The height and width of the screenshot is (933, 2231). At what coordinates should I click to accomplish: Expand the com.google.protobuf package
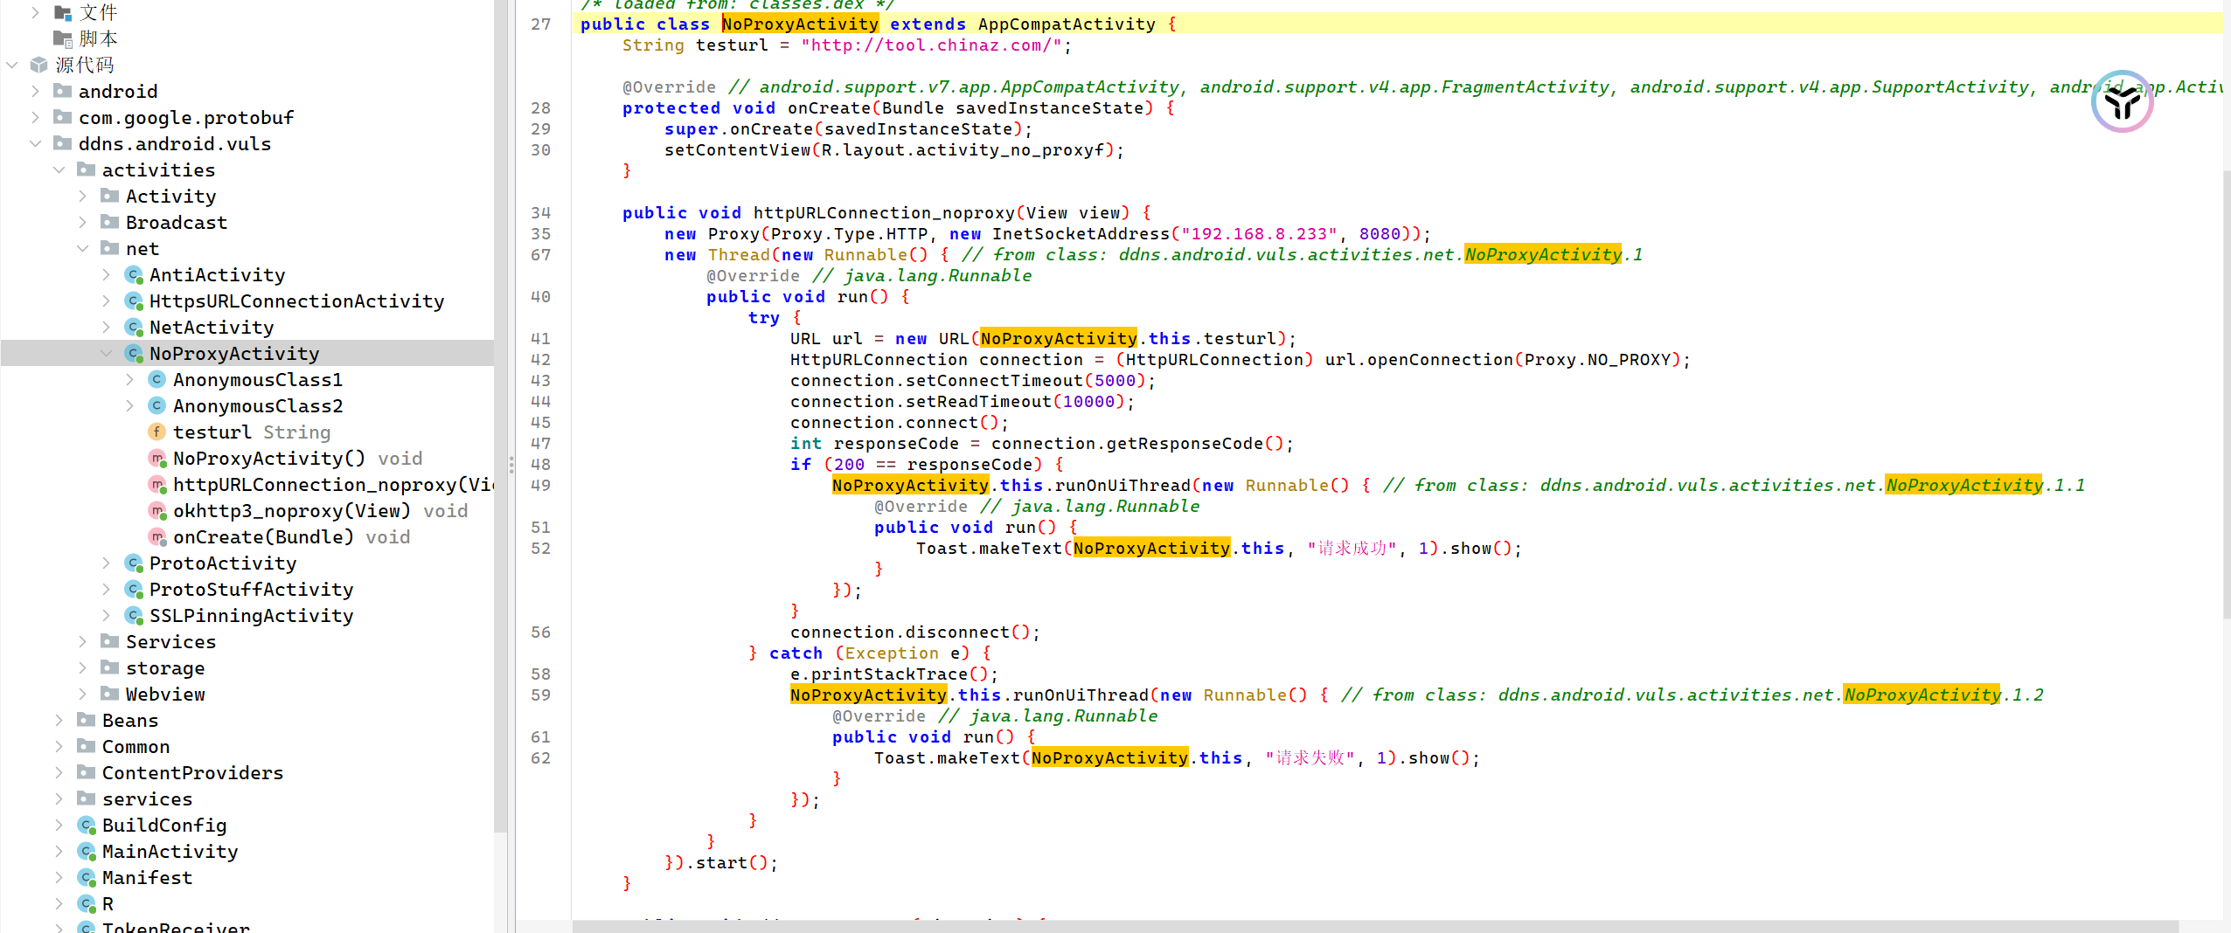pos(36,118)
